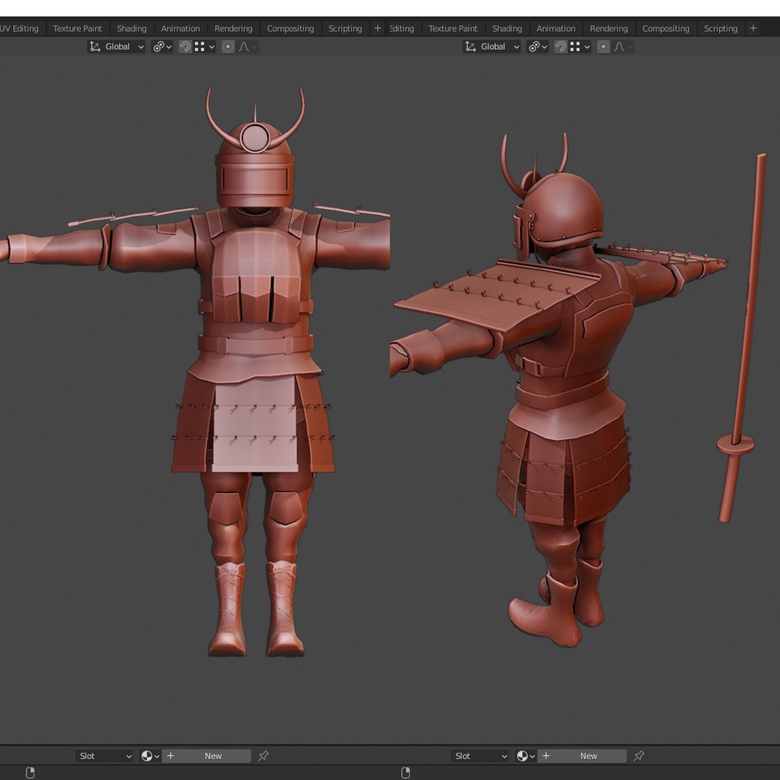Toggle snapping magnet in left viewport
This screenshot has width=780, height=780.
[x=185, y=46]
